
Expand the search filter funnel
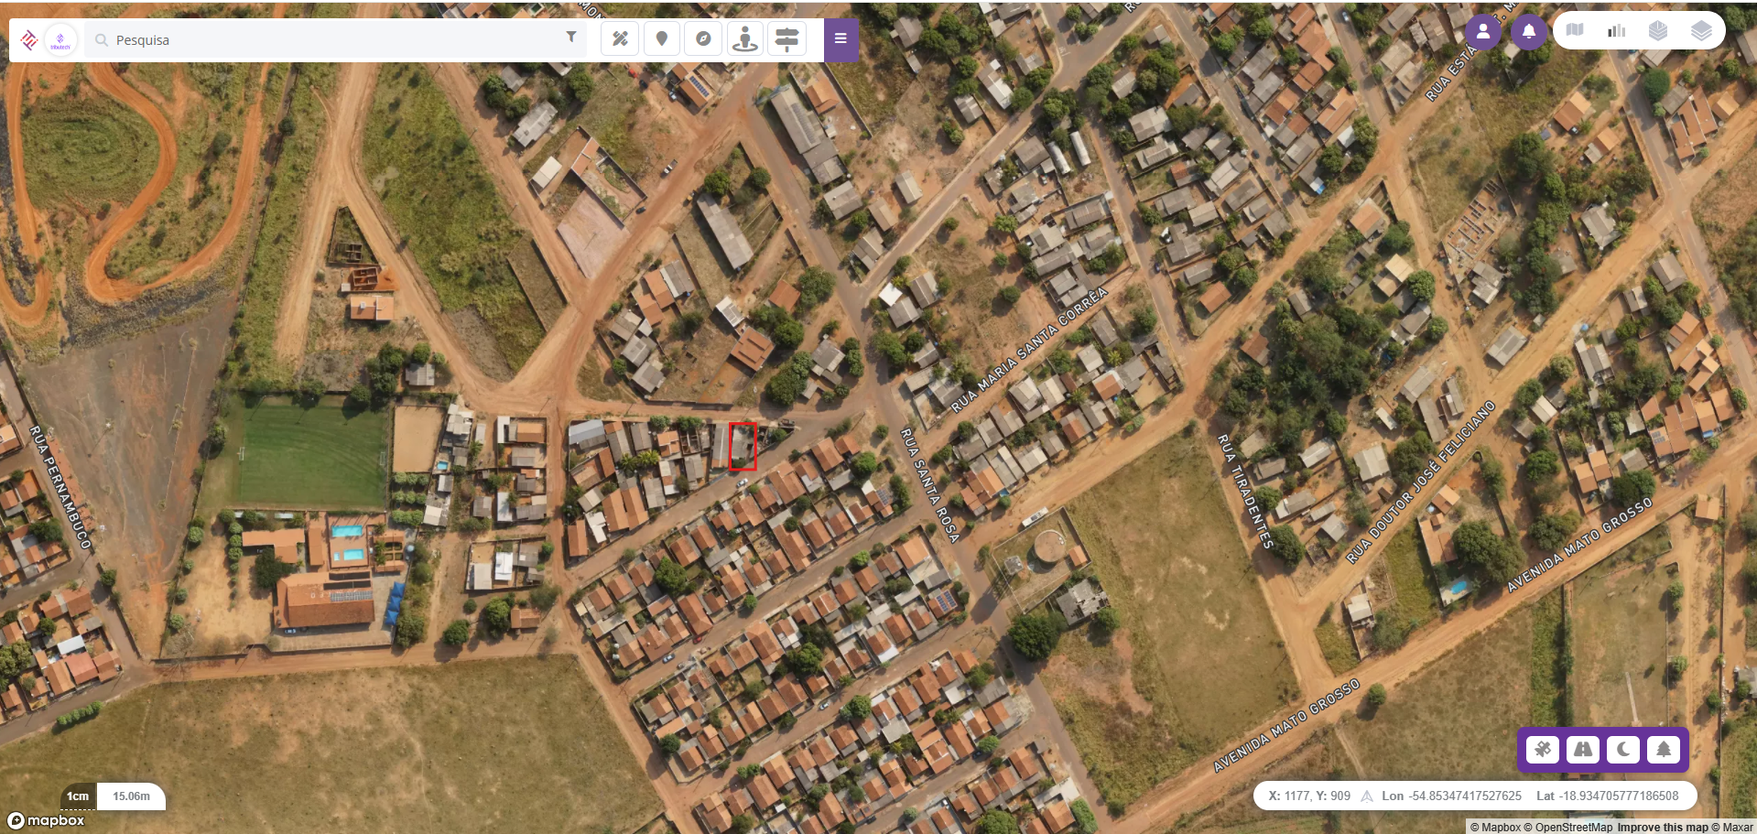tap(571, 37)
